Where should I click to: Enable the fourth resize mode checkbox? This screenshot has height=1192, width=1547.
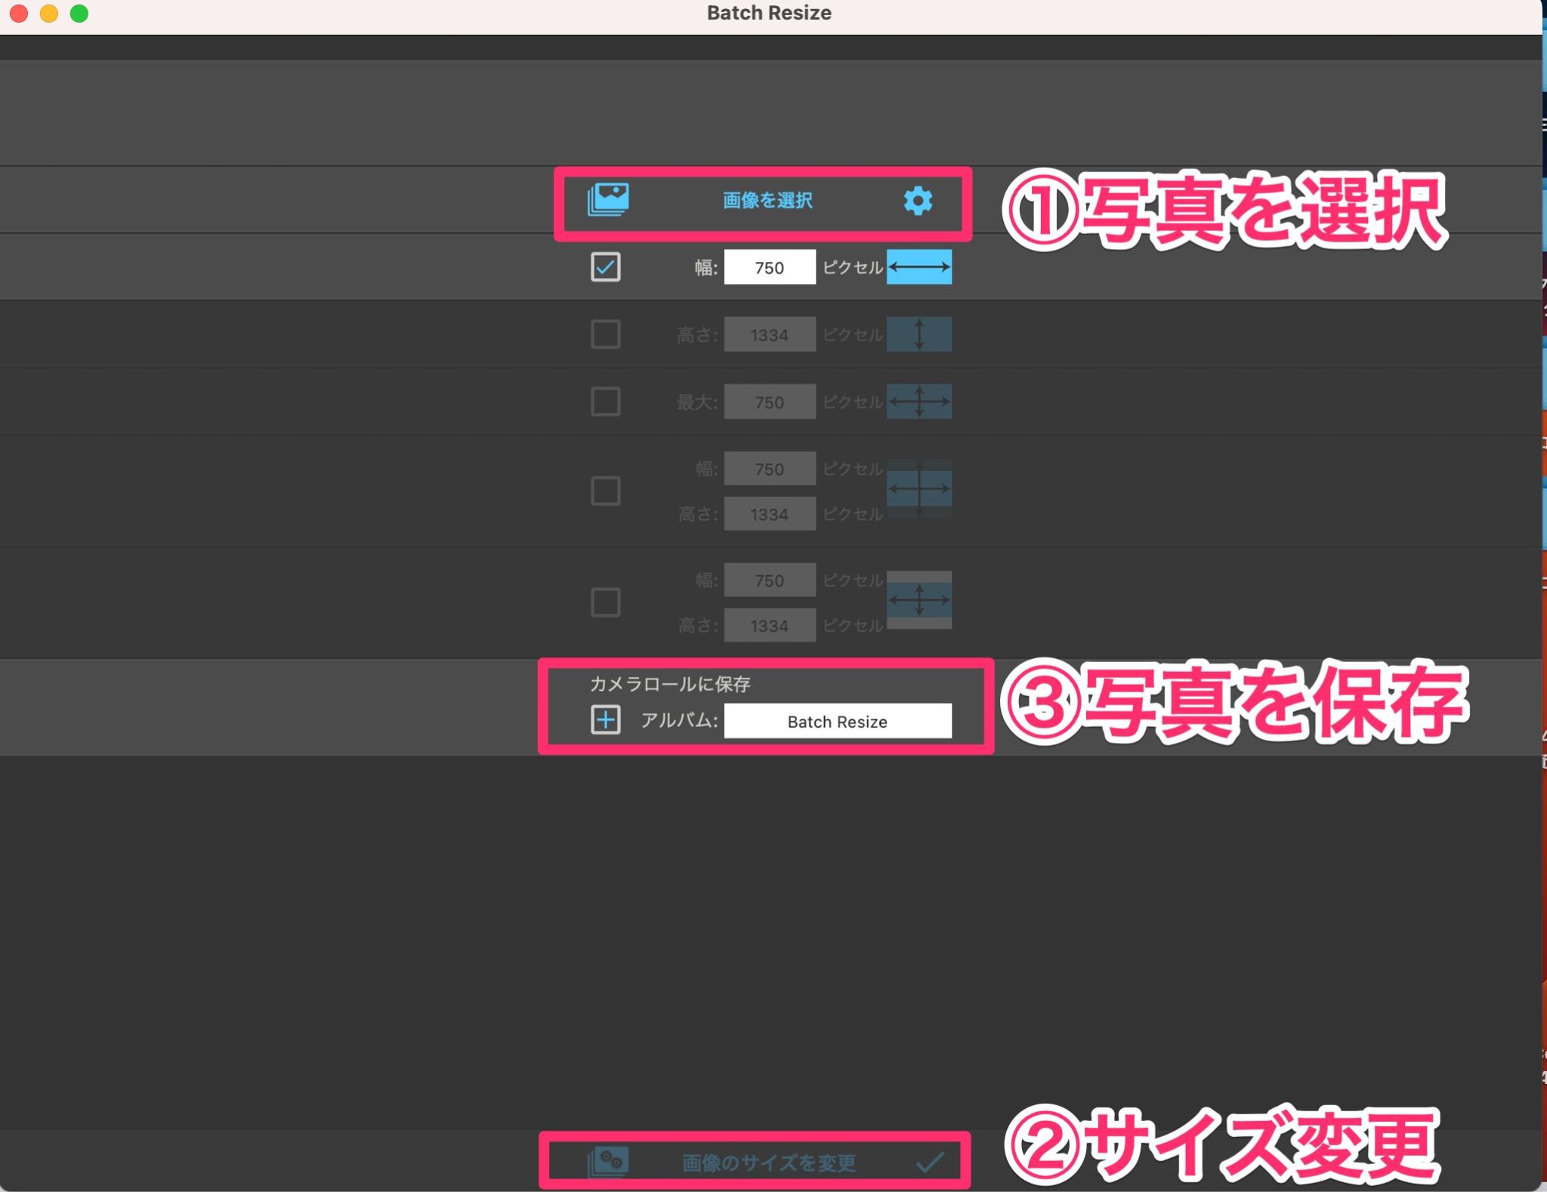(606, 491)
